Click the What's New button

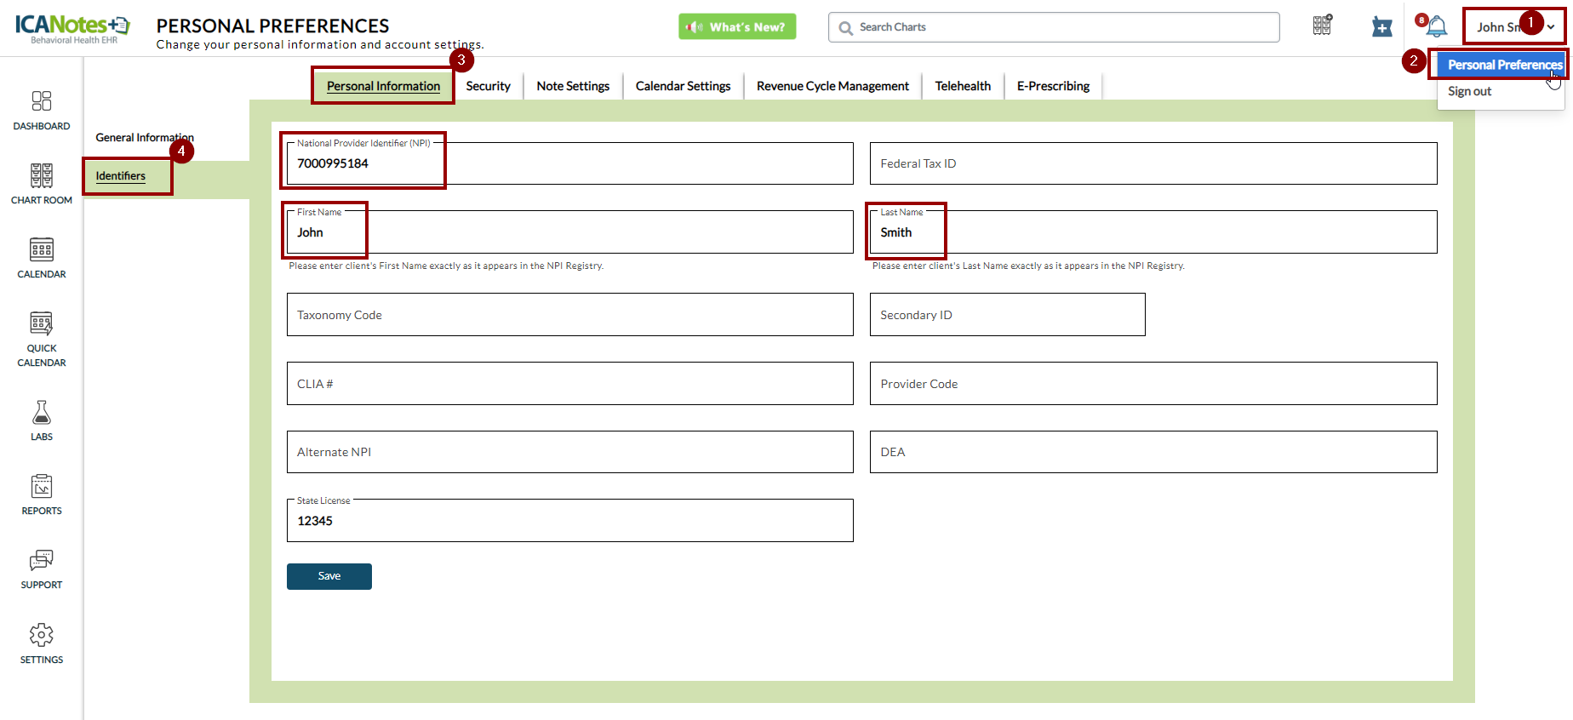pyautogui.click(x=737, y=27)
